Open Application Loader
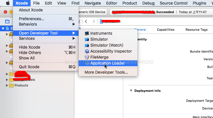Image resolution: width=213 pixels, height=118 pixels. point(108,63)
